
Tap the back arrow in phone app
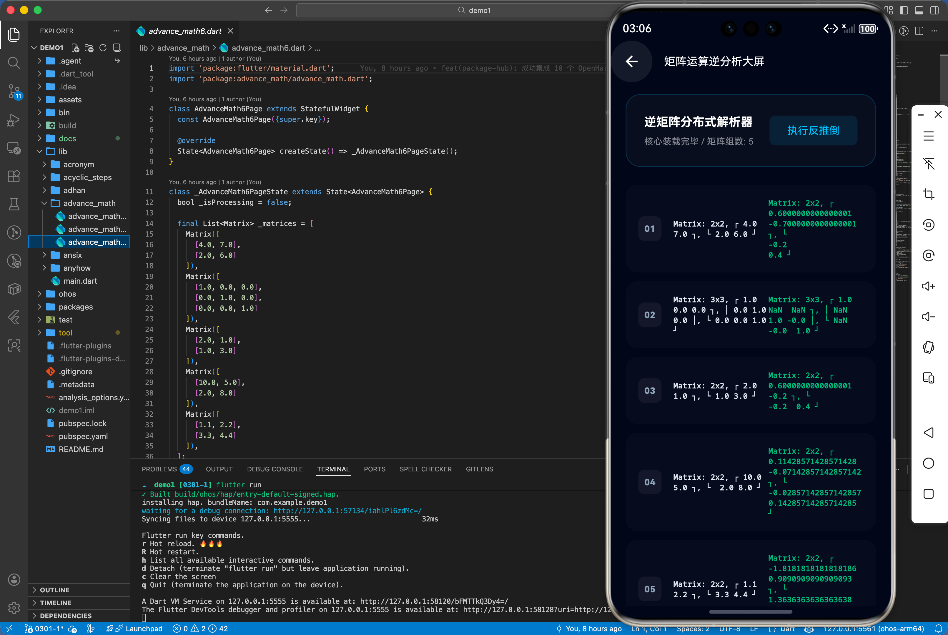click(632, 61)
